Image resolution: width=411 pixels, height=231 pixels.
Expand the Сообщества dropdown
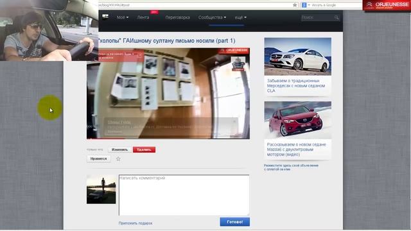(212, 17)
